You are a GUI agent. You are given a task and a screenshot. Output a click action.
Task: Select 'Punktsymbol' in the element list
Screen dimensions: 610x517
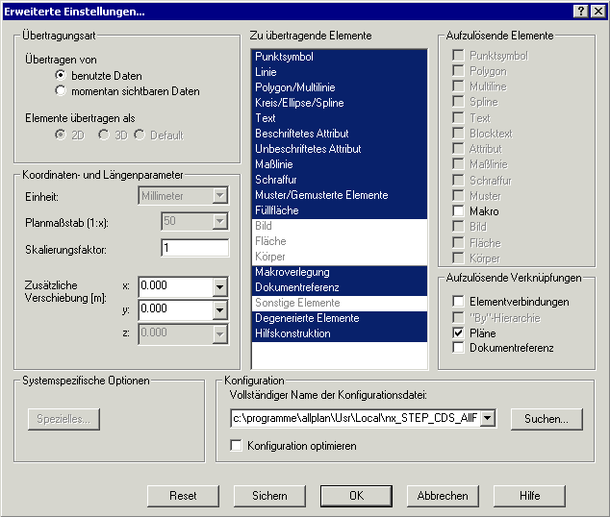point(340,57)
